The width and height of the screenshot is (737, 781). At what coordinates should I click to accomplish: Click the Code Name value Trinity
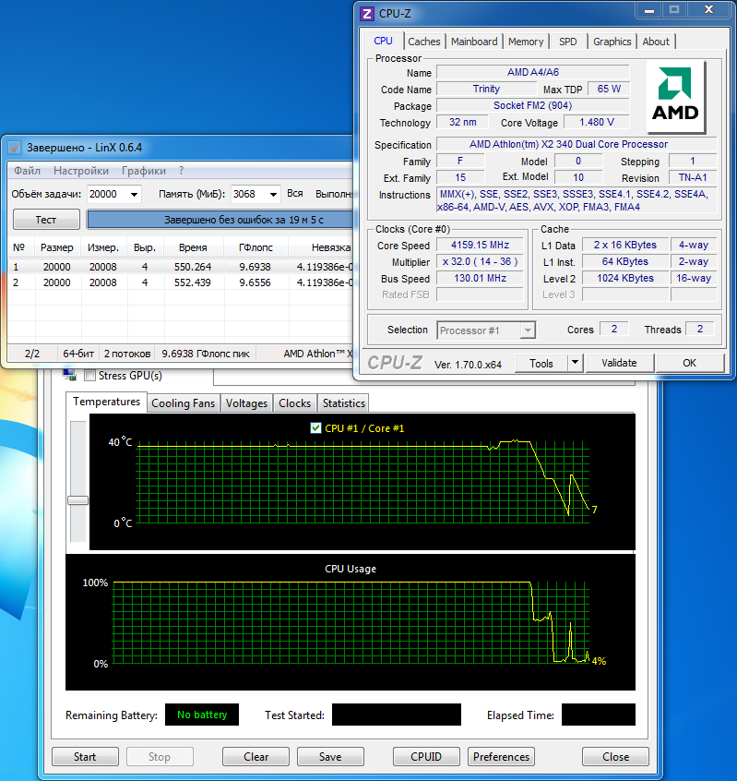click(x=486, y=90)
